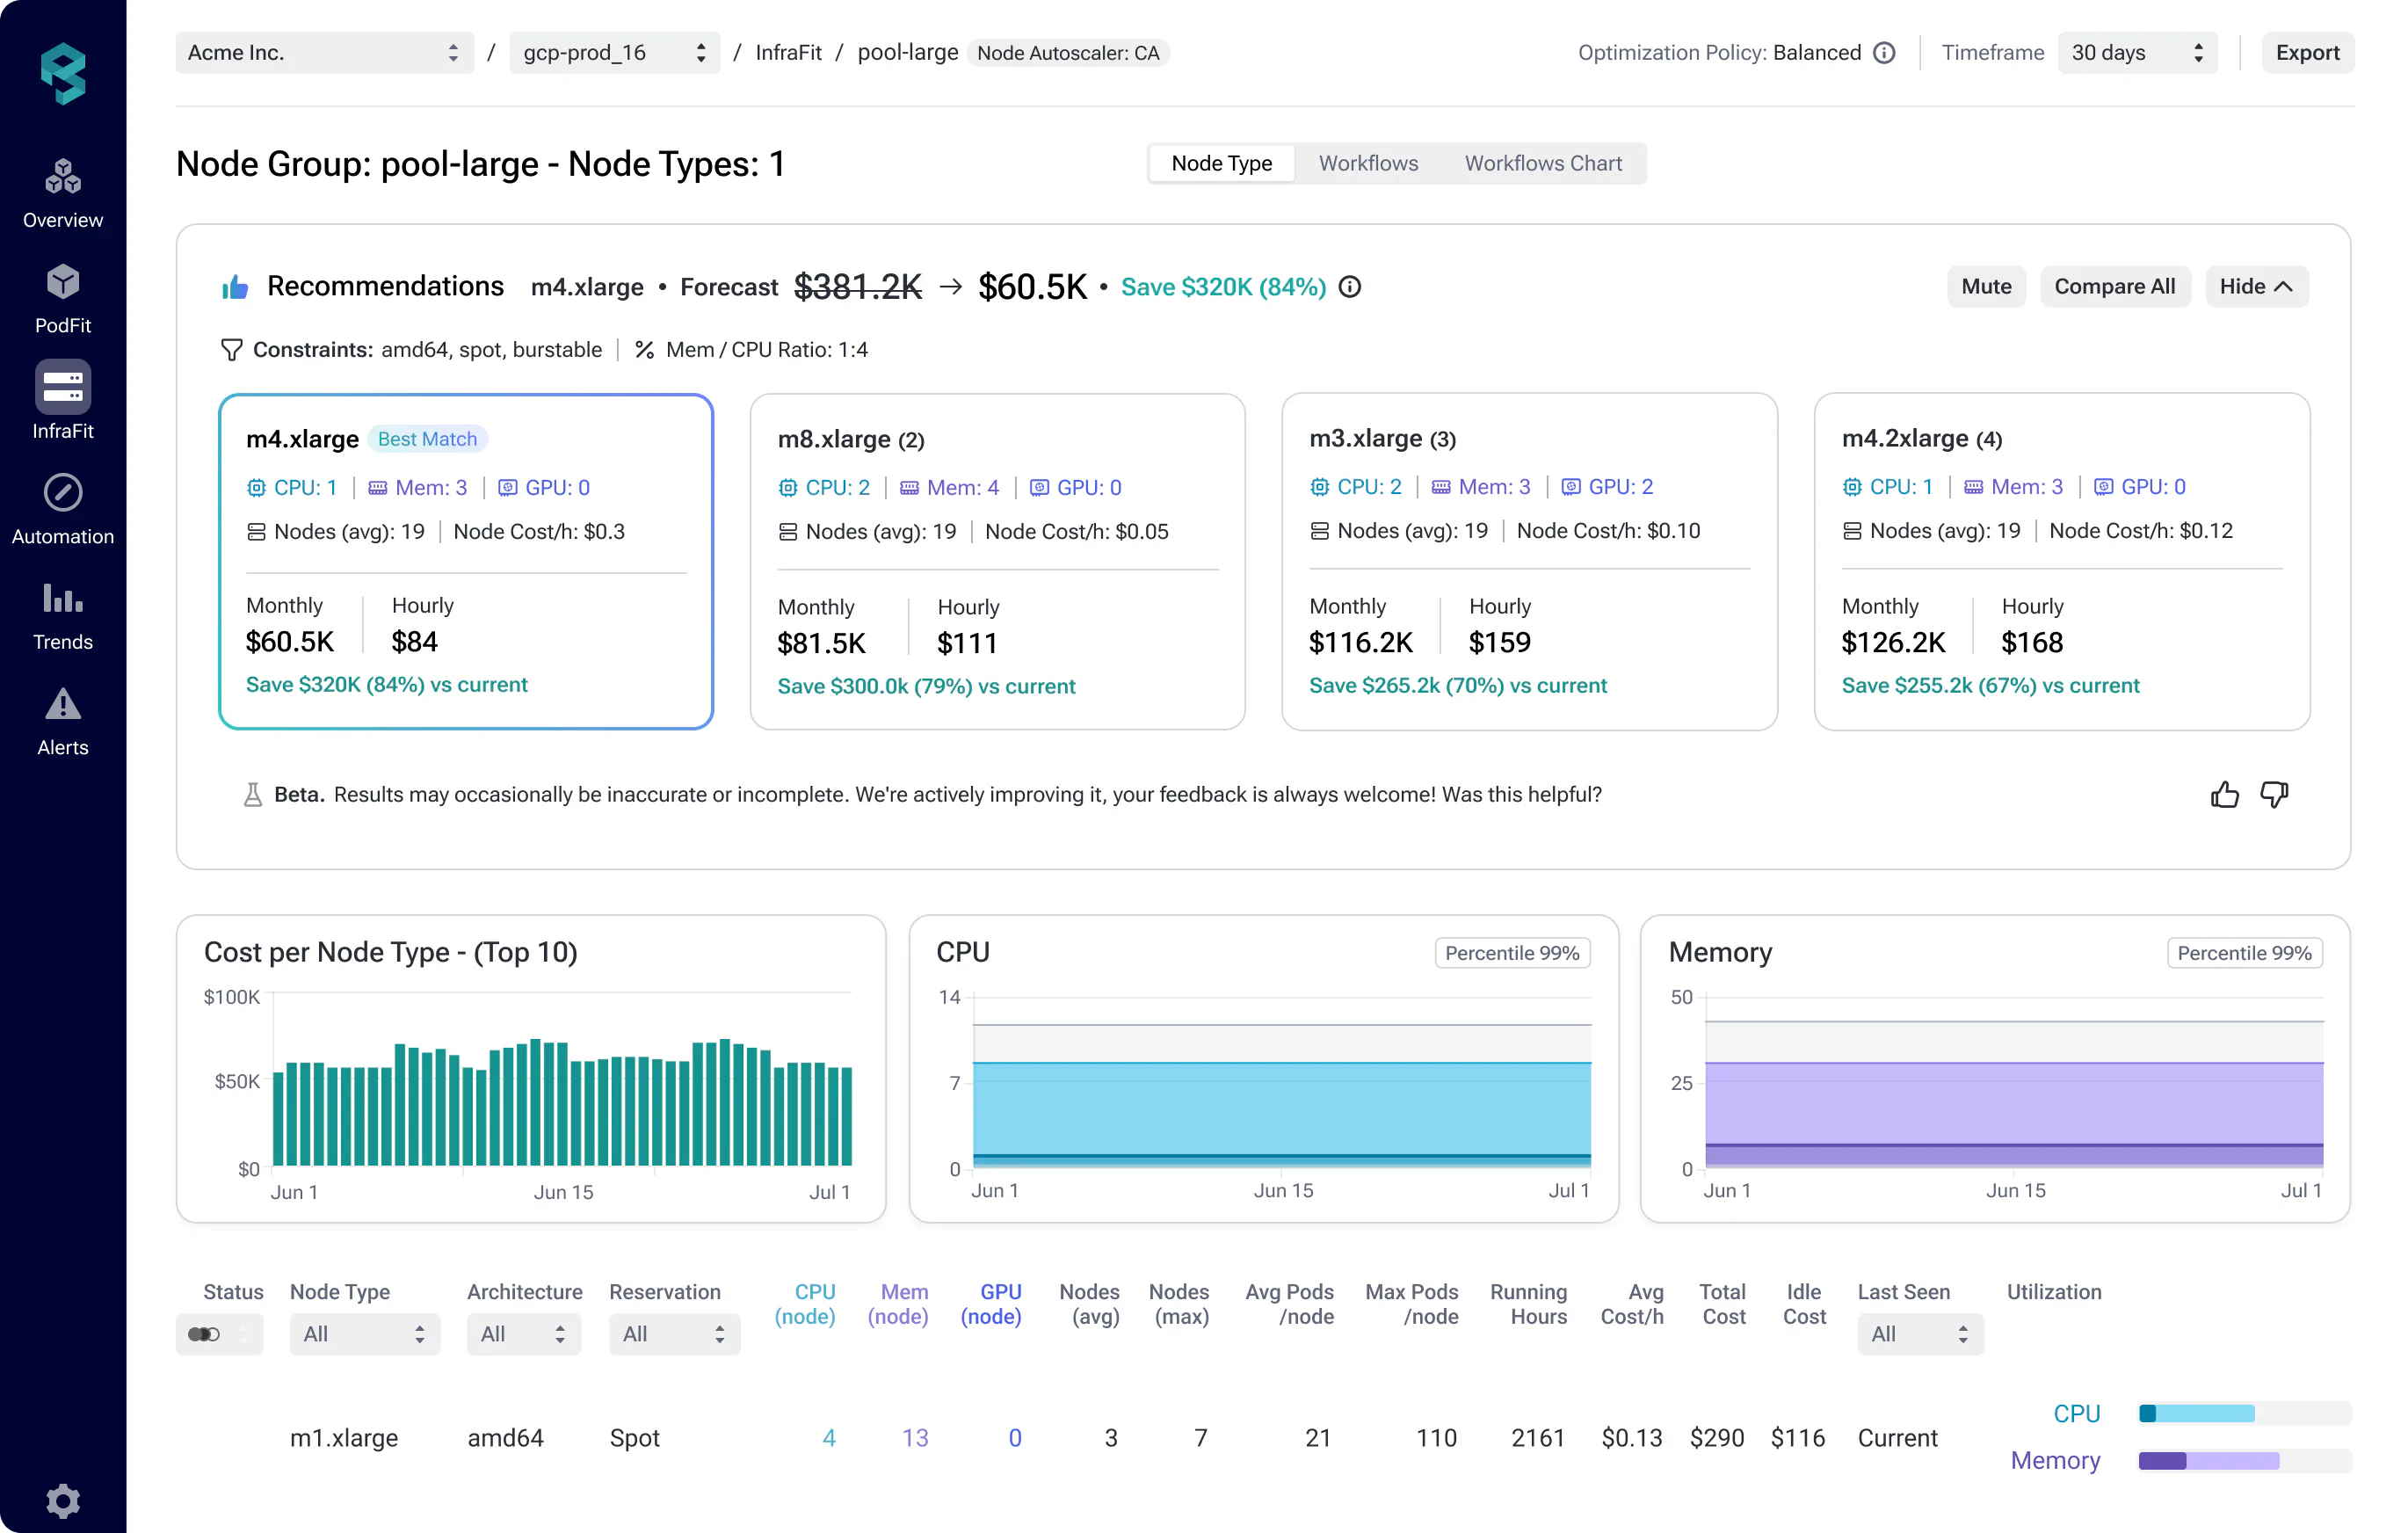The height and width of the screenshot is (1533, 2408).
Task: Collapse recommendations with Hide button
Action: 2256,287
